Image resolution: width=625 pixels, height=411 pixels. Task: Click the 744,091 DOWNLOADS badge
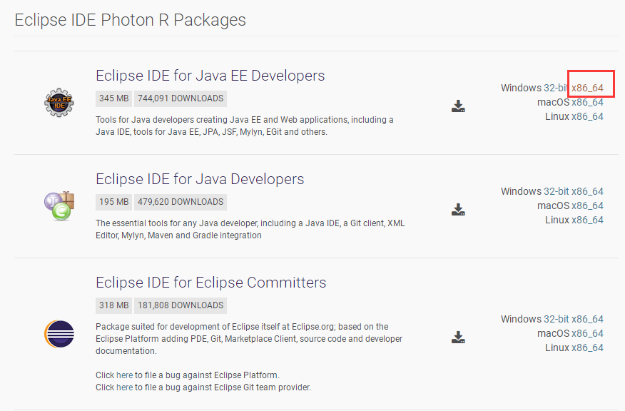pyautogui.click(x=180, y=98)
